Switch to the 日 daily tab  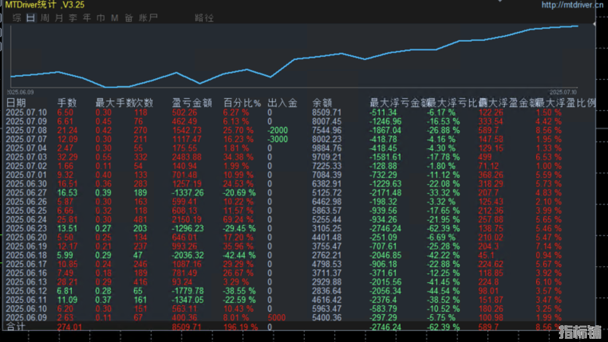(x=31, y=18)
